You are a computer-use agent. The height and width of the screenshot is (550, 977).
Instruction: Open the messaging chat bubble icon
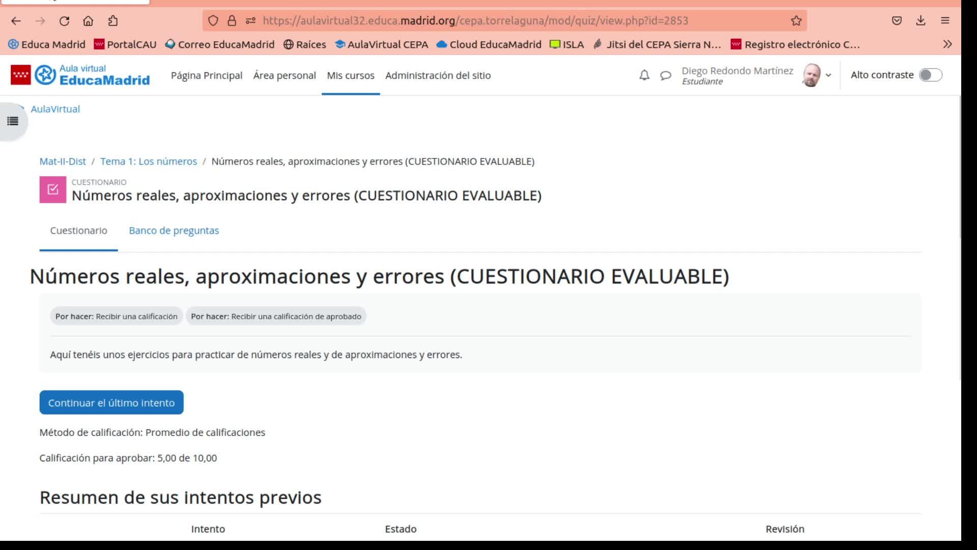coord(665,75)
